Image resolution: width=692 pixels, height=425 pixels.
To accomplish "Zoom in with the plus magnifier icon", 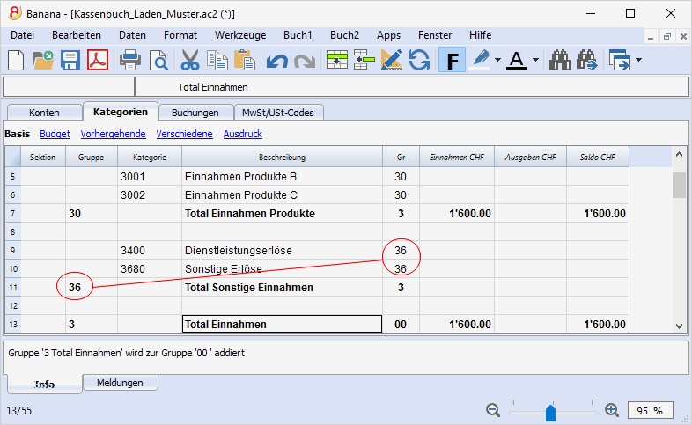I will (x=612, y=410).
